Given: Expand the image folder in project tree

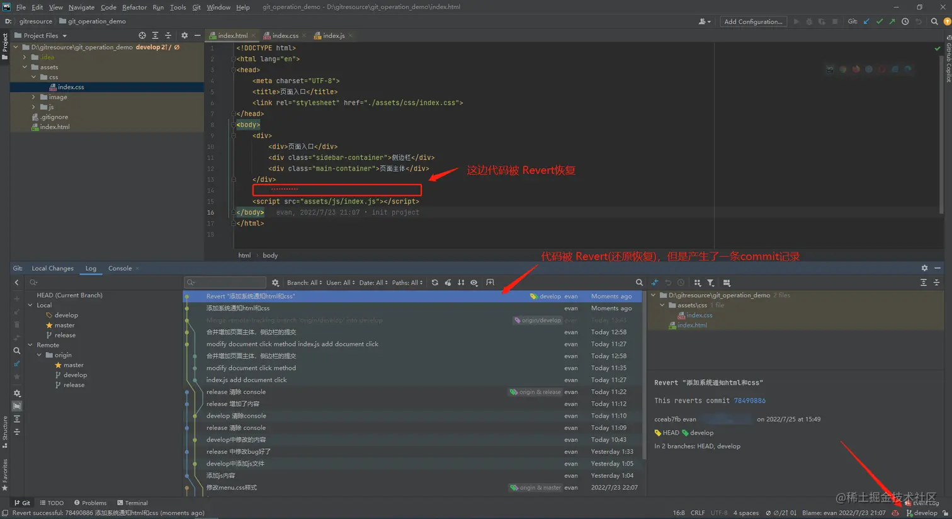Looking at the screenshot, I should point(34,97).
